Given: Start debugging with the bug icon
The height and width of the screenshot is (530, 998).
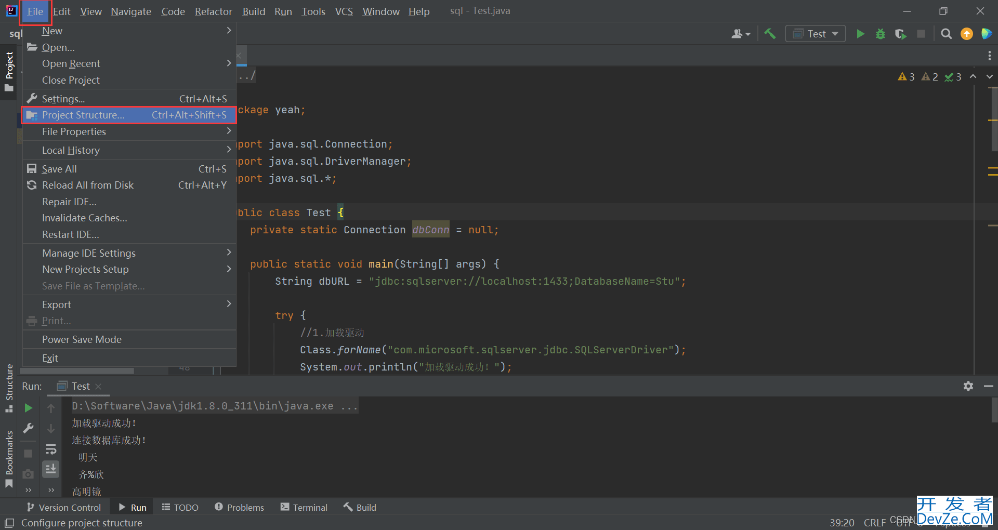Looking at the screenshot, I should 881,34.
